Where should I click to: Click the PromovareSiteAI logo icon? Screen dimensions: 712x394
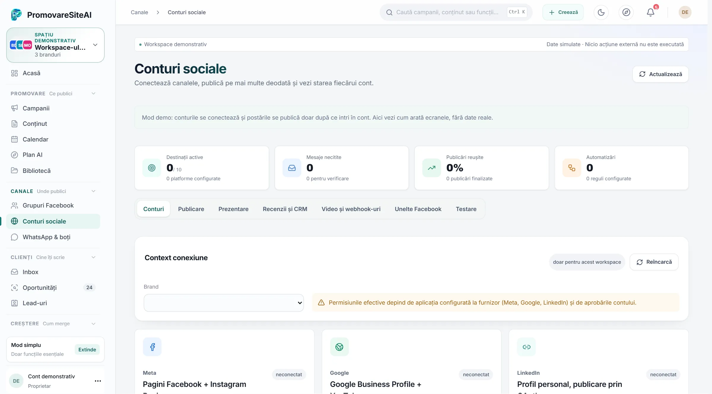point(16,15)
